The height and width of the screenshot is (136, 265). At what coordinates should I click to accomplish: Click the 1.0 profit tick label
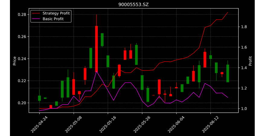(244, 108)
